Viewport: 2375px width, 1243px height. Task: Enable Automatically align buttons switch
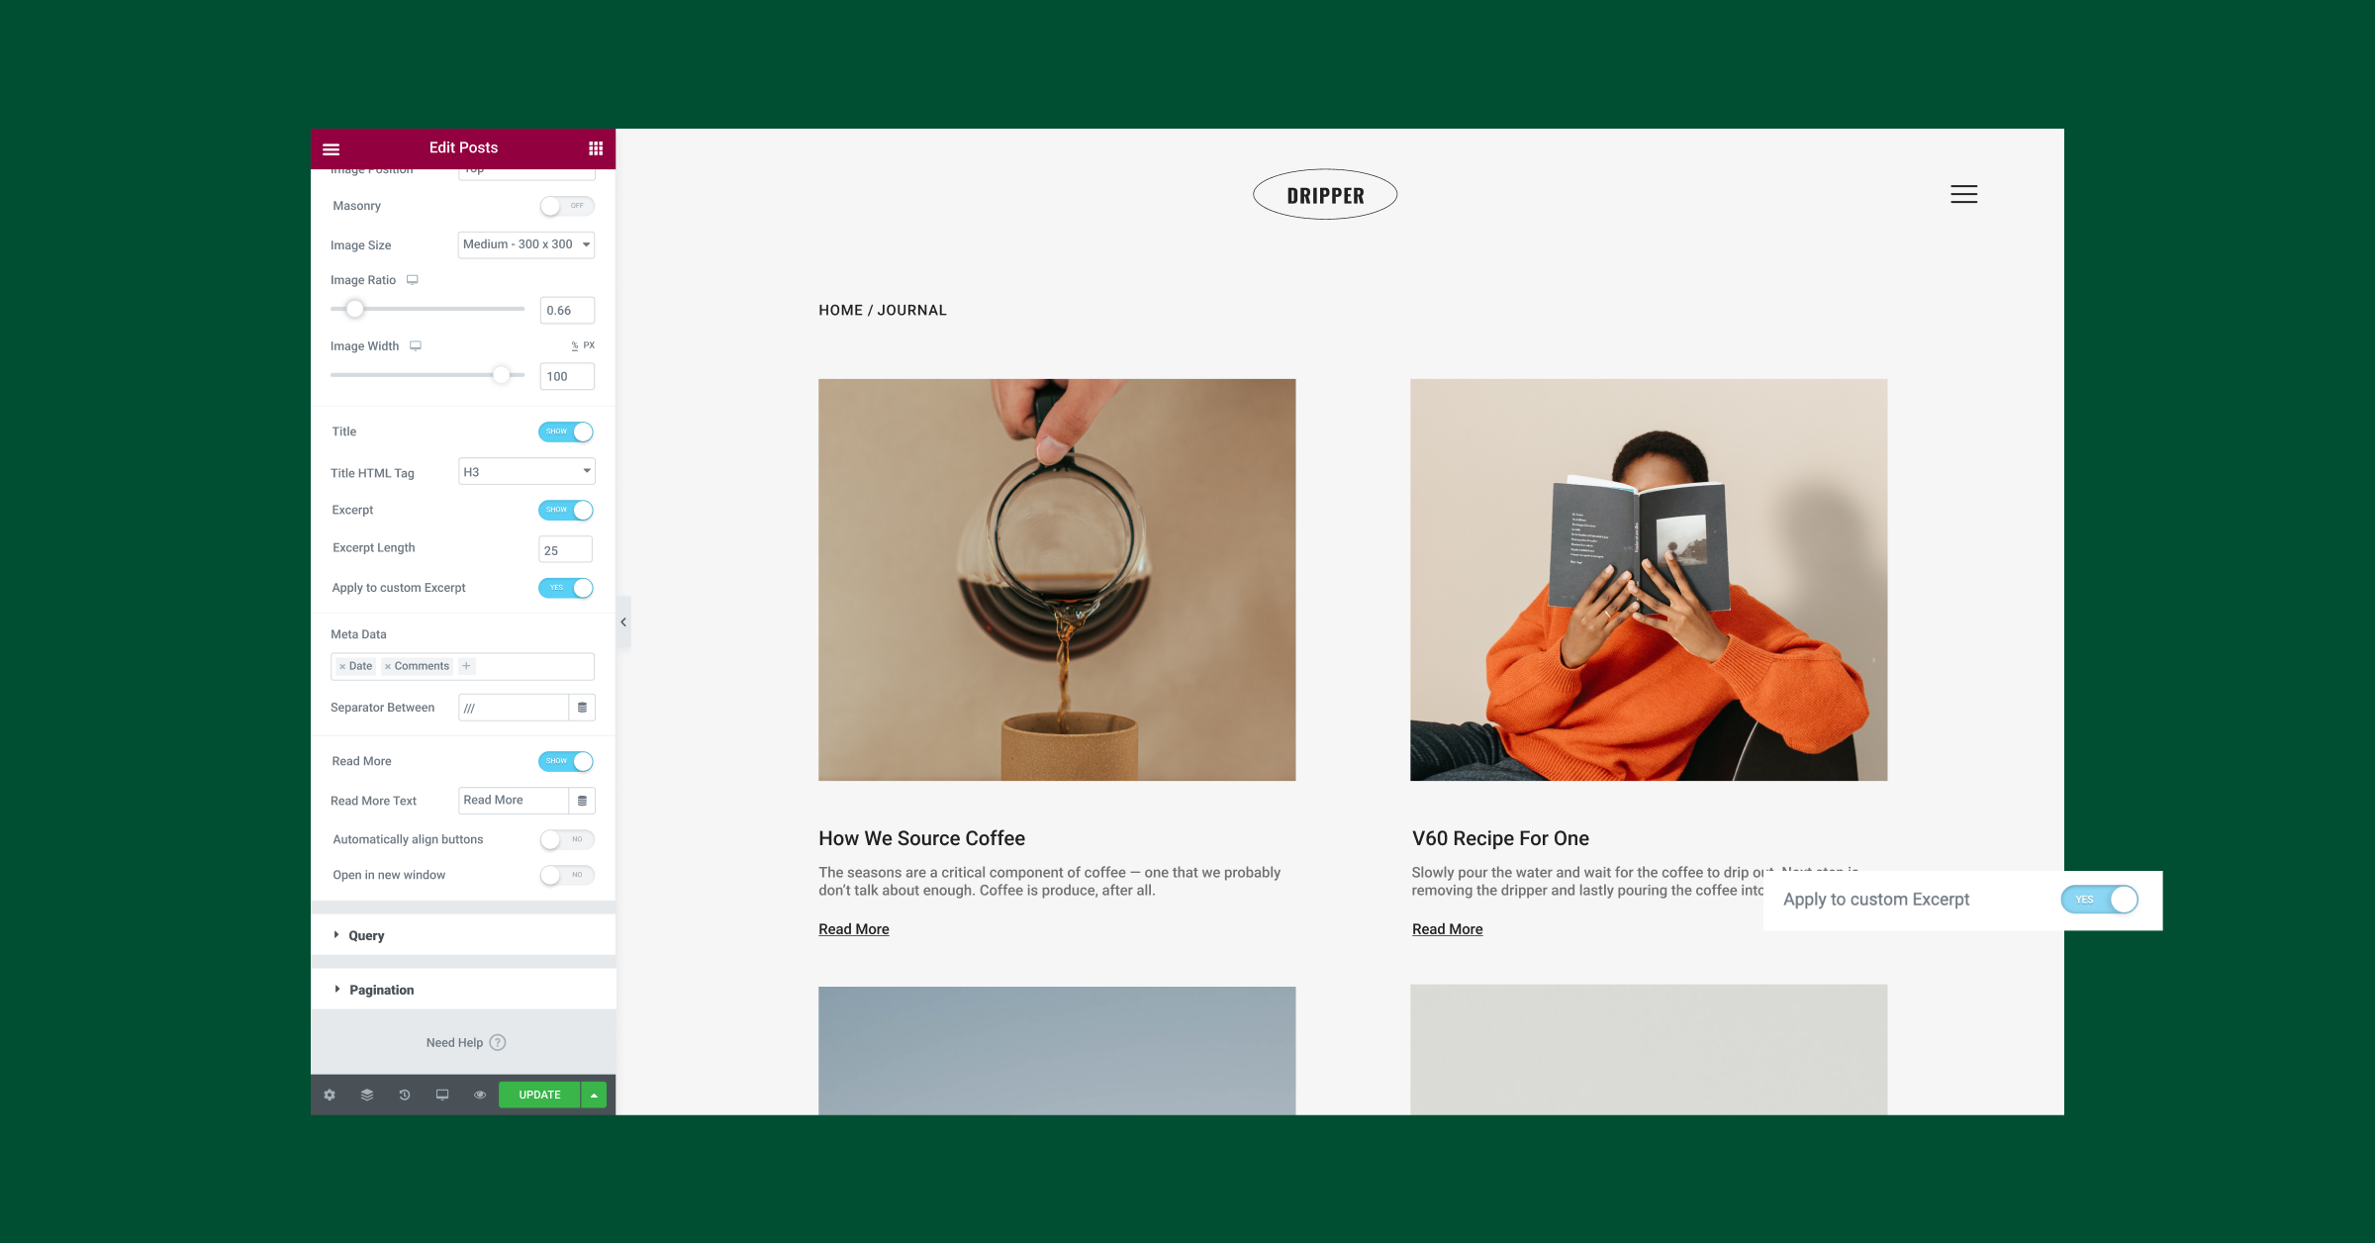(x=567, y=839)
